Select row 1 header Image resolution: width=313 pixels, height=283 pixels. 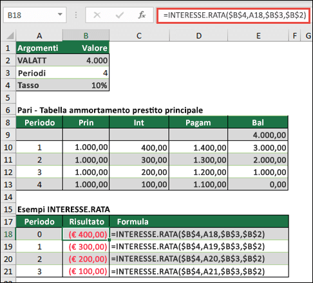(8, 48)
